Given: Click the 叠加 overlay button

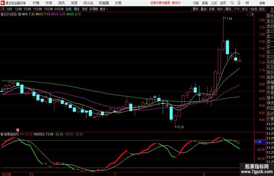Looking at the screenshot, I should 204,9.
